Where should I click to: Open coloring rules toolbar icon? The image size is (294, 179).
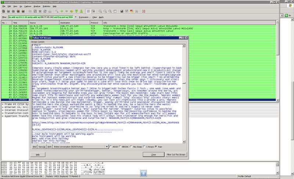pyautogui.click(x=132, y=11)
